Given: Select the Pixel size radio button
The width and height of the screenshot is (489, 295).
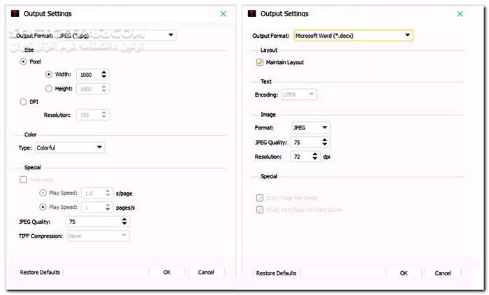Looking at the screenshot, I should [x=23, y=62].
